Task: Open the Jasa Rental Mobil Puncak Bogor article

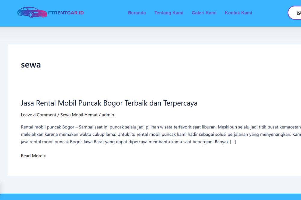Action: (x=109, y=103)
